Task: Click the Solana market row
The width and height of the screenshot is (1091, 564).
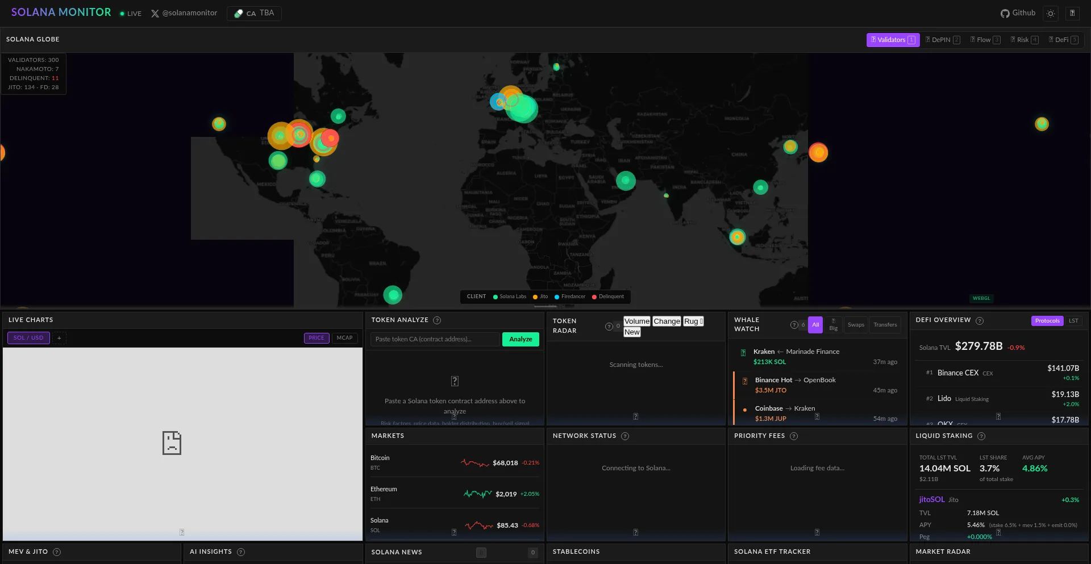Action: tap(455, 525)
